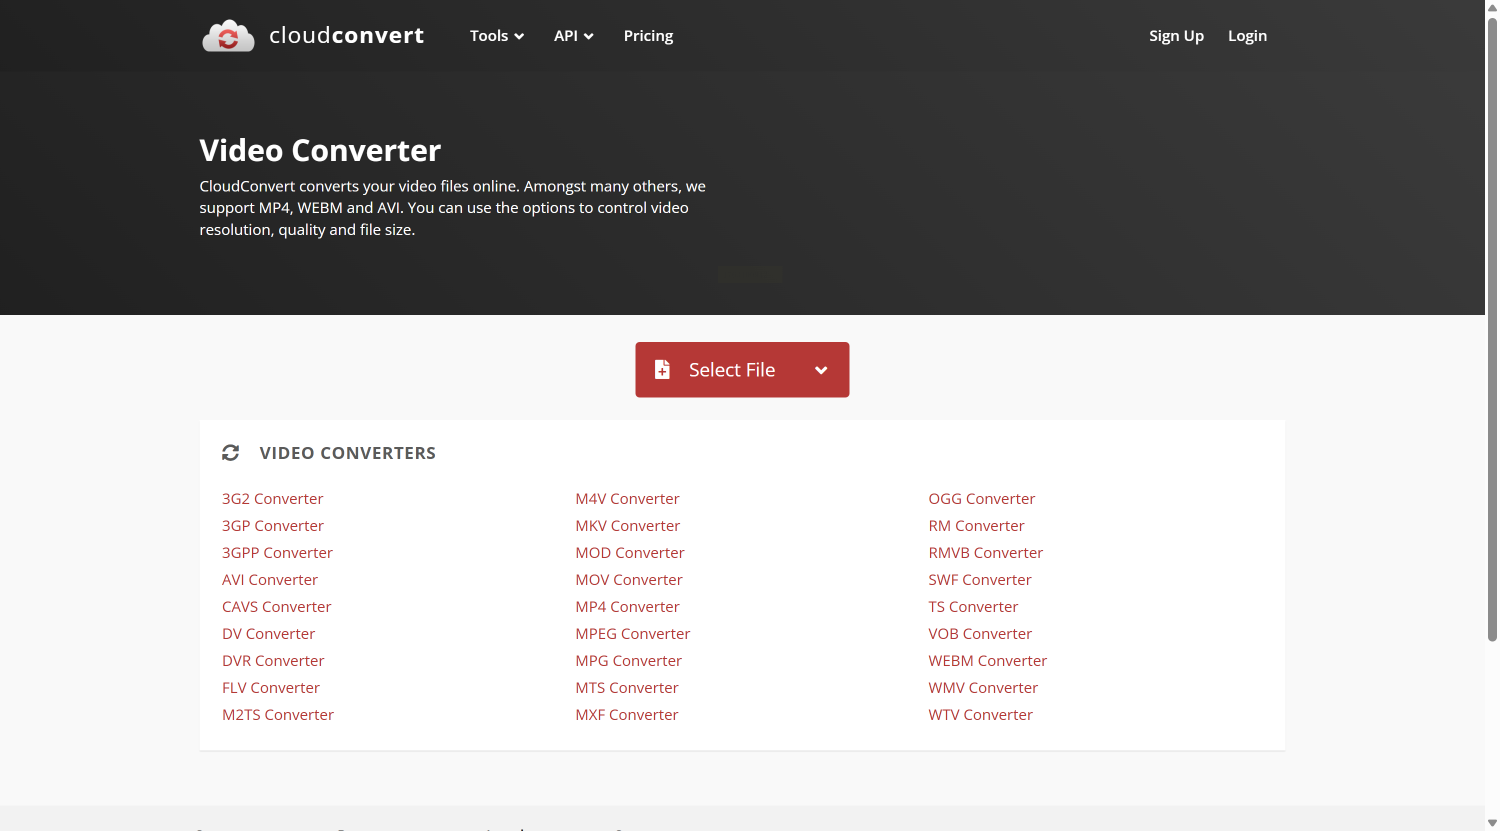Go to the Pricing page
Viewport: 1500px width, 831px height.
(x=648, y=36)
